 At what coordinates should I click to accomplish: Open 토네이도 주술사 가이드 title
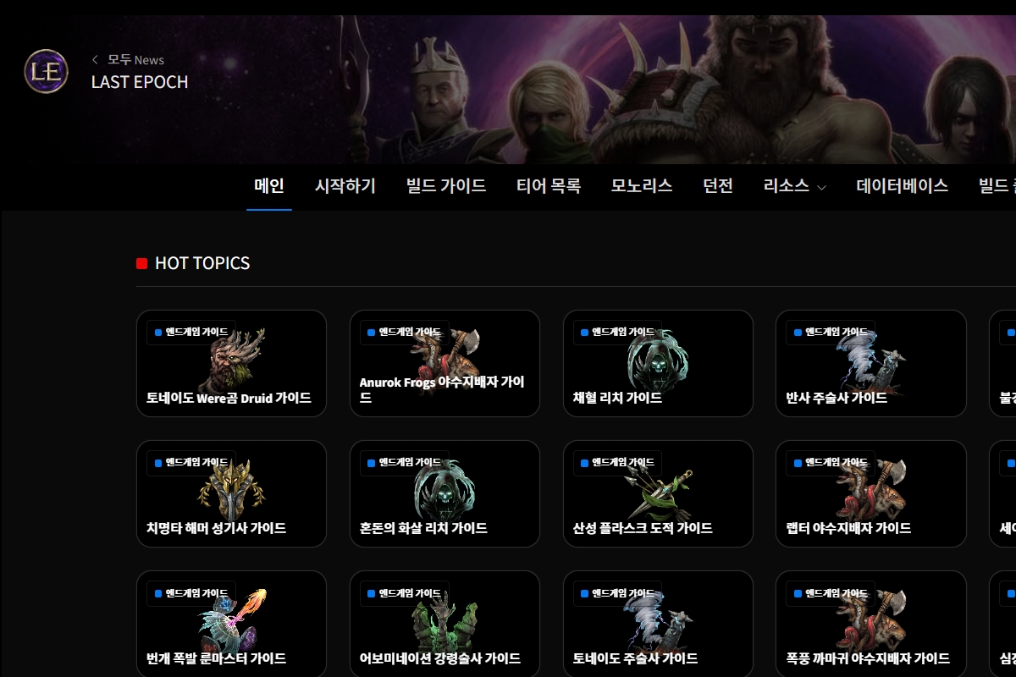635,658
